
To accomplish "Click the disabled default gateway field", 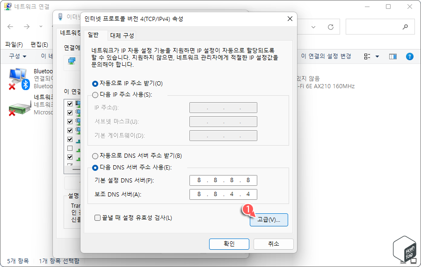I will [x=223, y=135].
